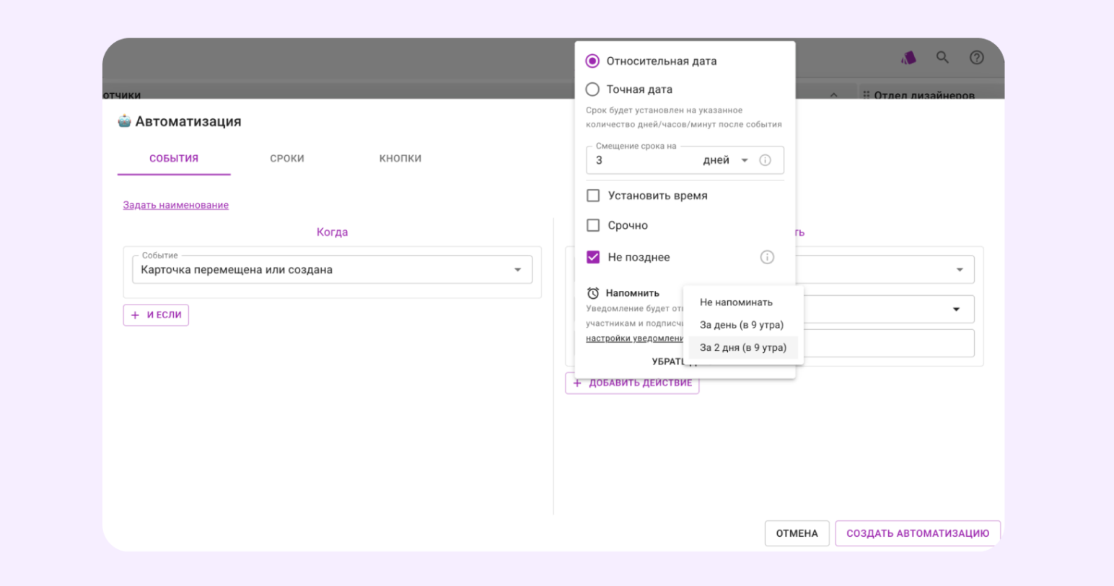1114x586 pixels.
Task: Open the Событие dropdown
Action: (332, 269)
